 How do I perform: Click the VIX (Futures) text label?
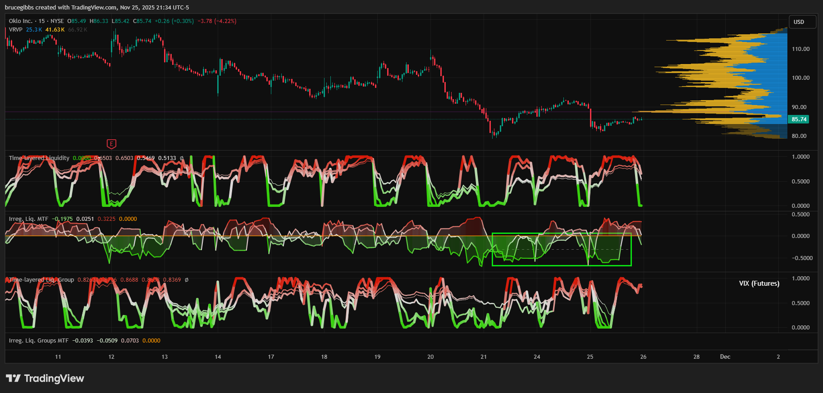759,283
